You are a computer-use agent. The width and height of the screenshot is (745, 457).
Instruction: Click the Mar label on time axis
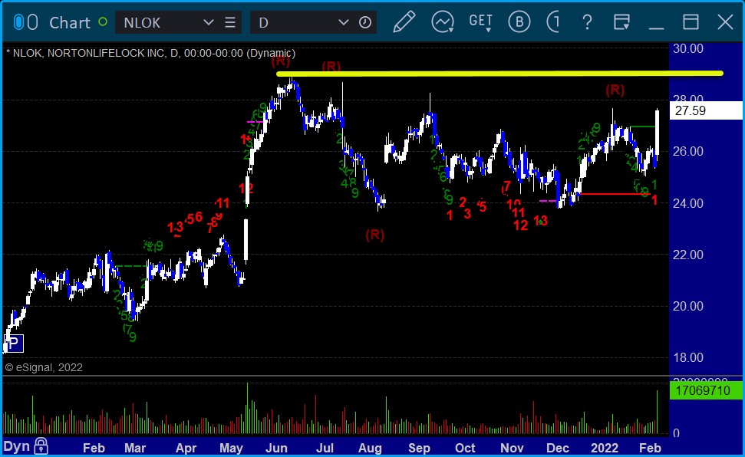135,448
